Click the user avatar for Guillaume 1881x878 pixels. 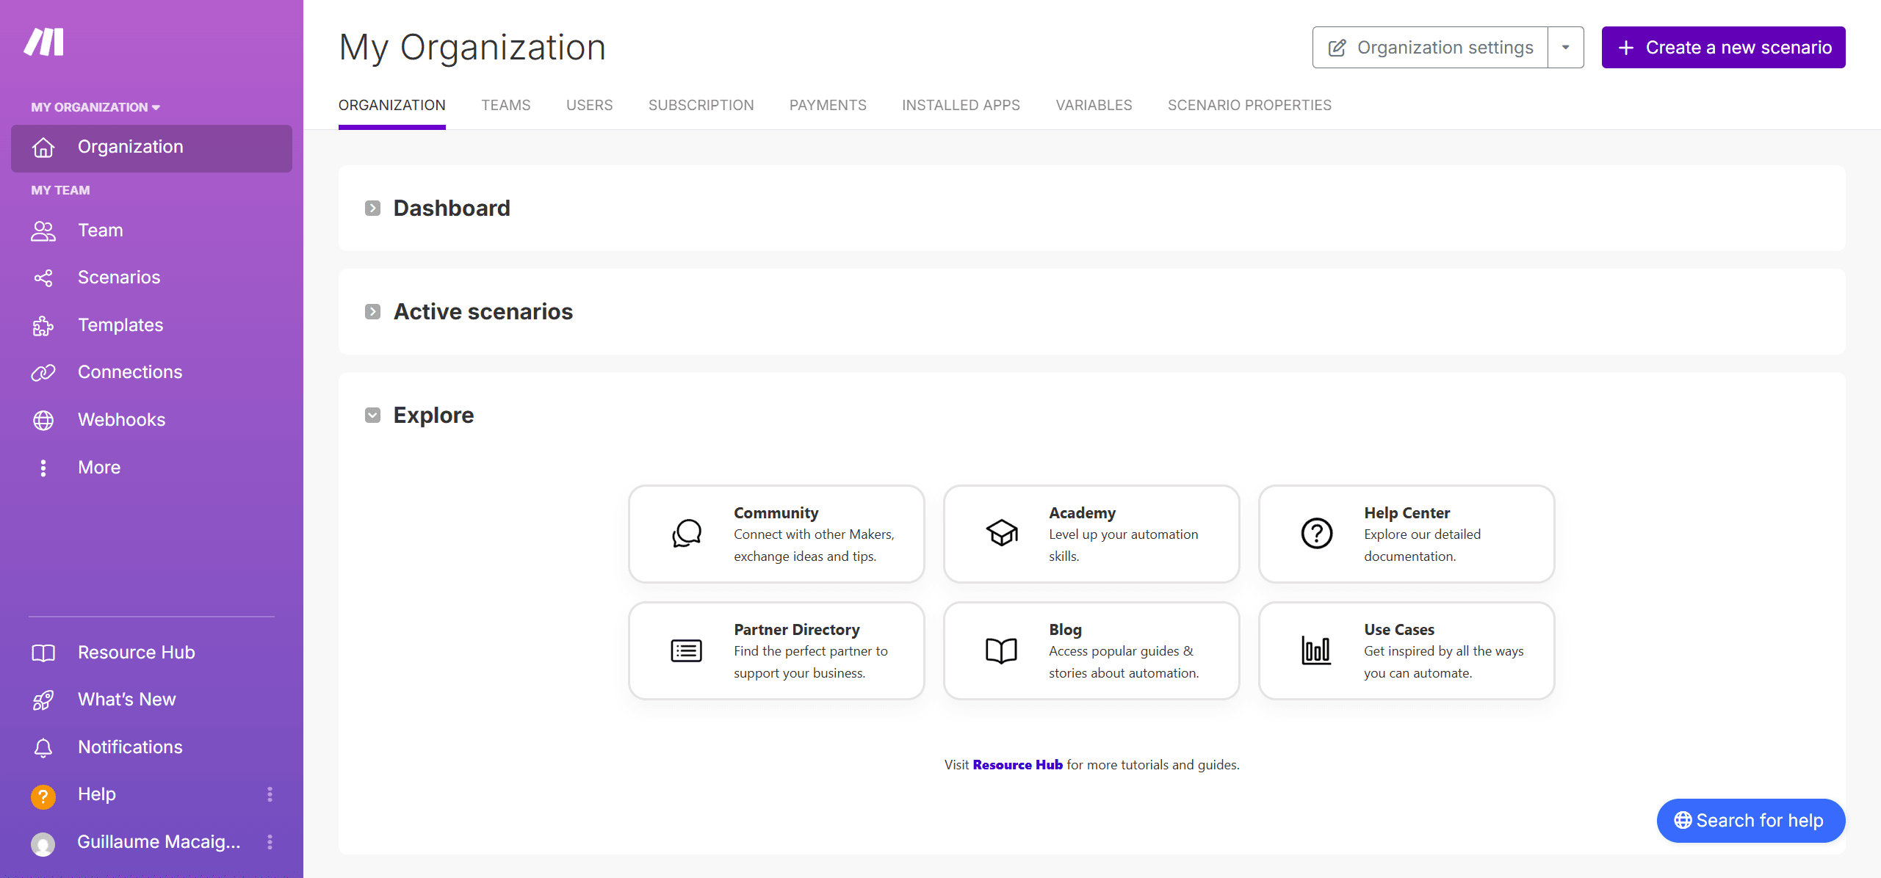(x=43, y=843)
